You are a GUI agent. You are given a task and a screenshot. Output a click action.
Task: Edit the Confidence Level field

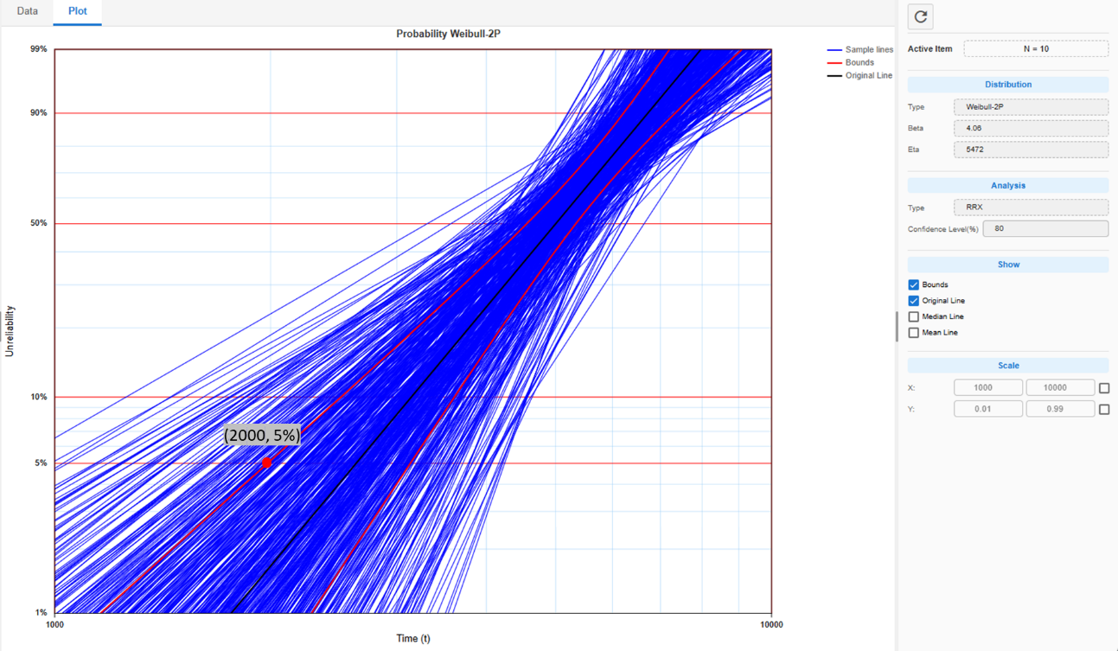(1045, 229)
